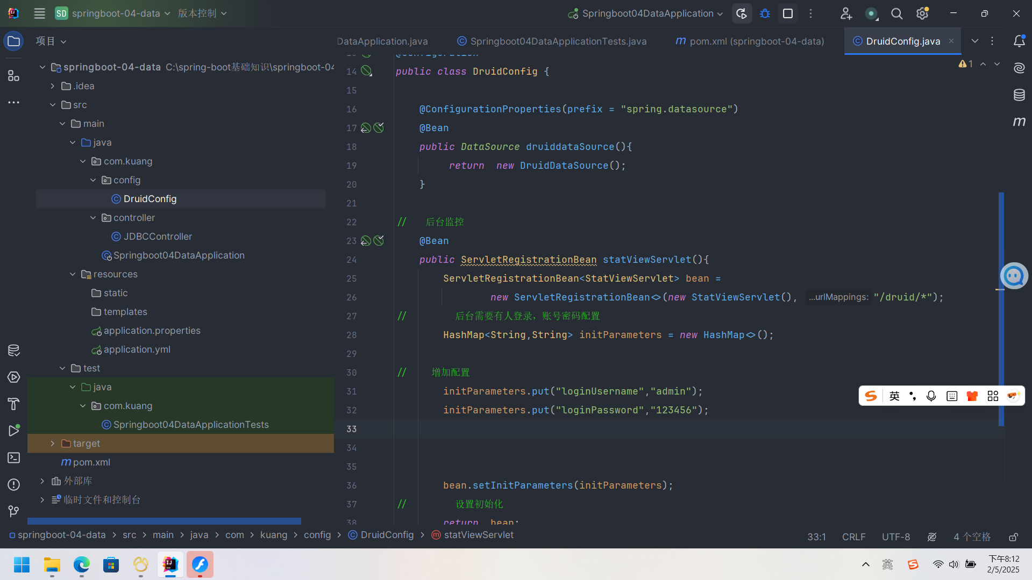Open the 版本控制 dropdown
Screen dimensions: 1032x580
tap(202, 13)
